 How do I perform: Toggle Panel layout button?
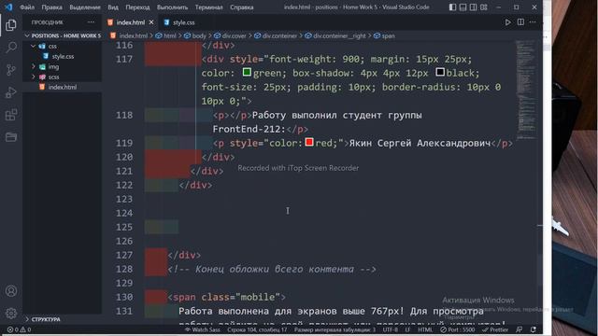(x=463, y=7)
